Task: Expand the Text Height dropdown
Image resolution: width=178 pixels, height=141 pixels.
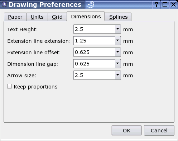Action: pyautogui.click(x=118, y=29)
